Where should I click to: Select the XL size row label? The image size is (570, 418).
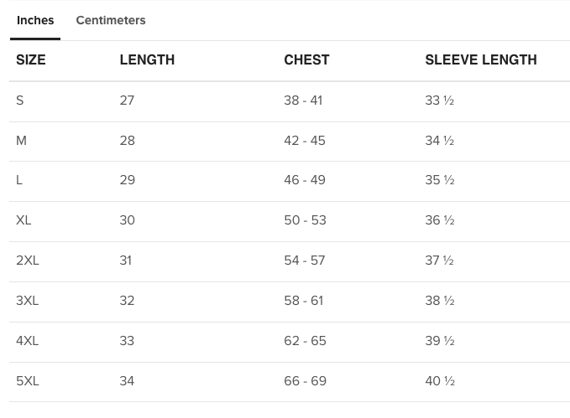point(24,220)
